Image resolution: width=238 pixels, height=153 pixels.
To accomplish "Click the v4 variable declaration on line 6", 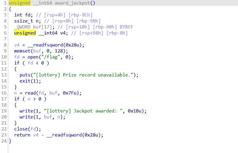I will point(64,33).
